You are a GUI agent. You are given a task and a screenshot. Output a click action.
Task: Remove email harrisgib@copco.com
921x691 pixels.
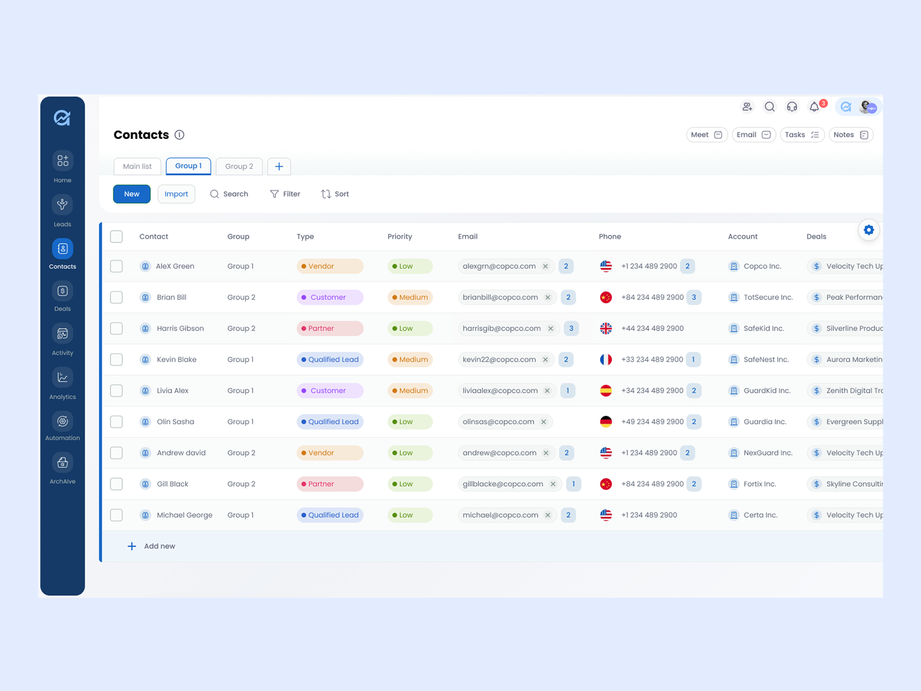pos(550,328)
